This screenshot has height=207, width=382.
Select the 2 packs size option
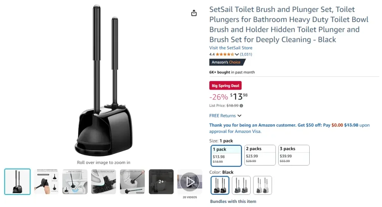[x=260, y=155]
